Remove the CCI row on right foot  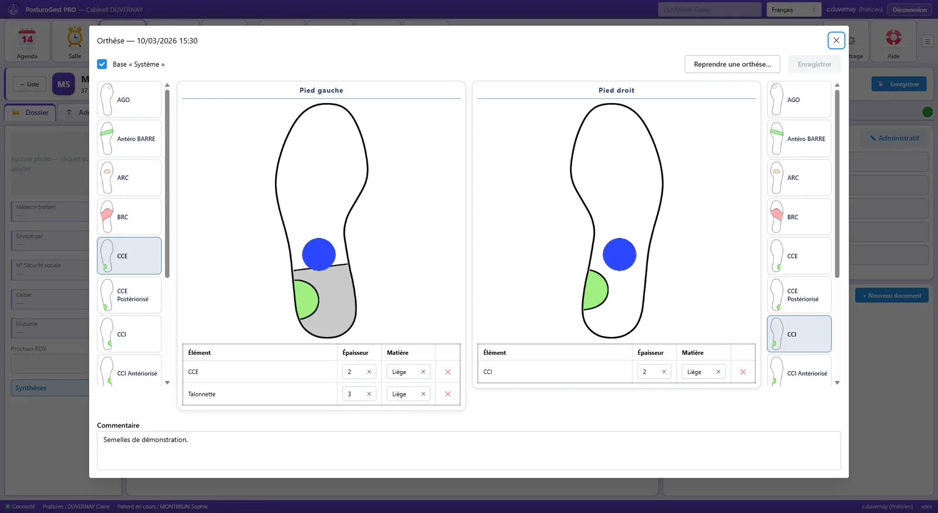pos(743,372)
